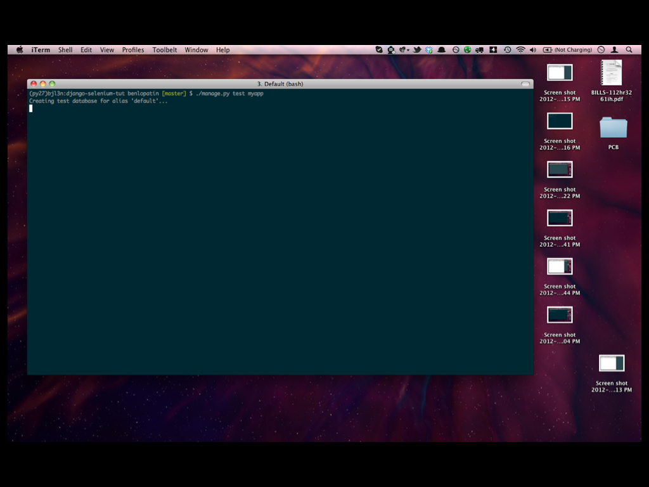Open Spotlight search magnifier
649x487 pixels.
tap(629, 49)
